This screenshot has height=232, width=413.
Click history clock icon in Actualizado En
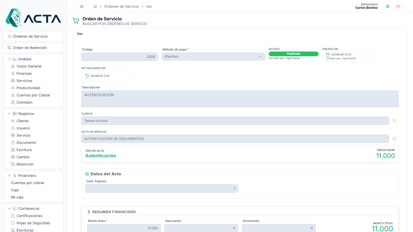(x=87, y=76)
